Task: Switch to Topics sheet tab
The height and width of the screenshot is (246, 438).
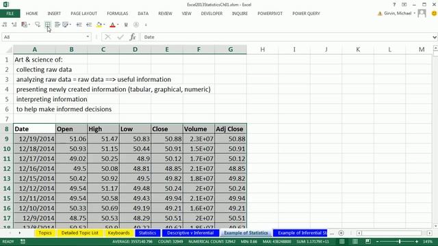Action: click(45, 233)
